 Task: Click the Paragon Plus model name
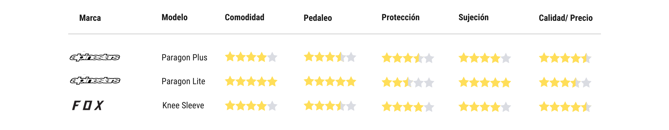coord(184,57)
